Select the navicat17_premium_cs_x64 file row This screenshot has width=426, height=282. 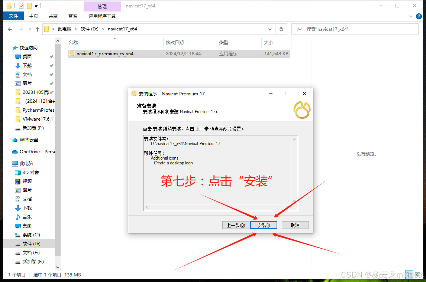[x=178, y=54]
